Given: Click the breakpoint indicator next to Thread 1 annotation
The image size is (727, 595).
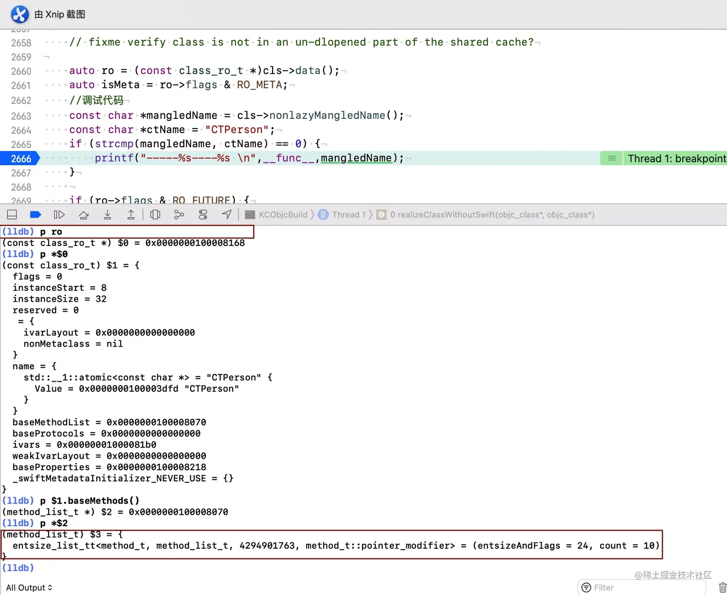Looking at the screenshot, I should (611, 158).
